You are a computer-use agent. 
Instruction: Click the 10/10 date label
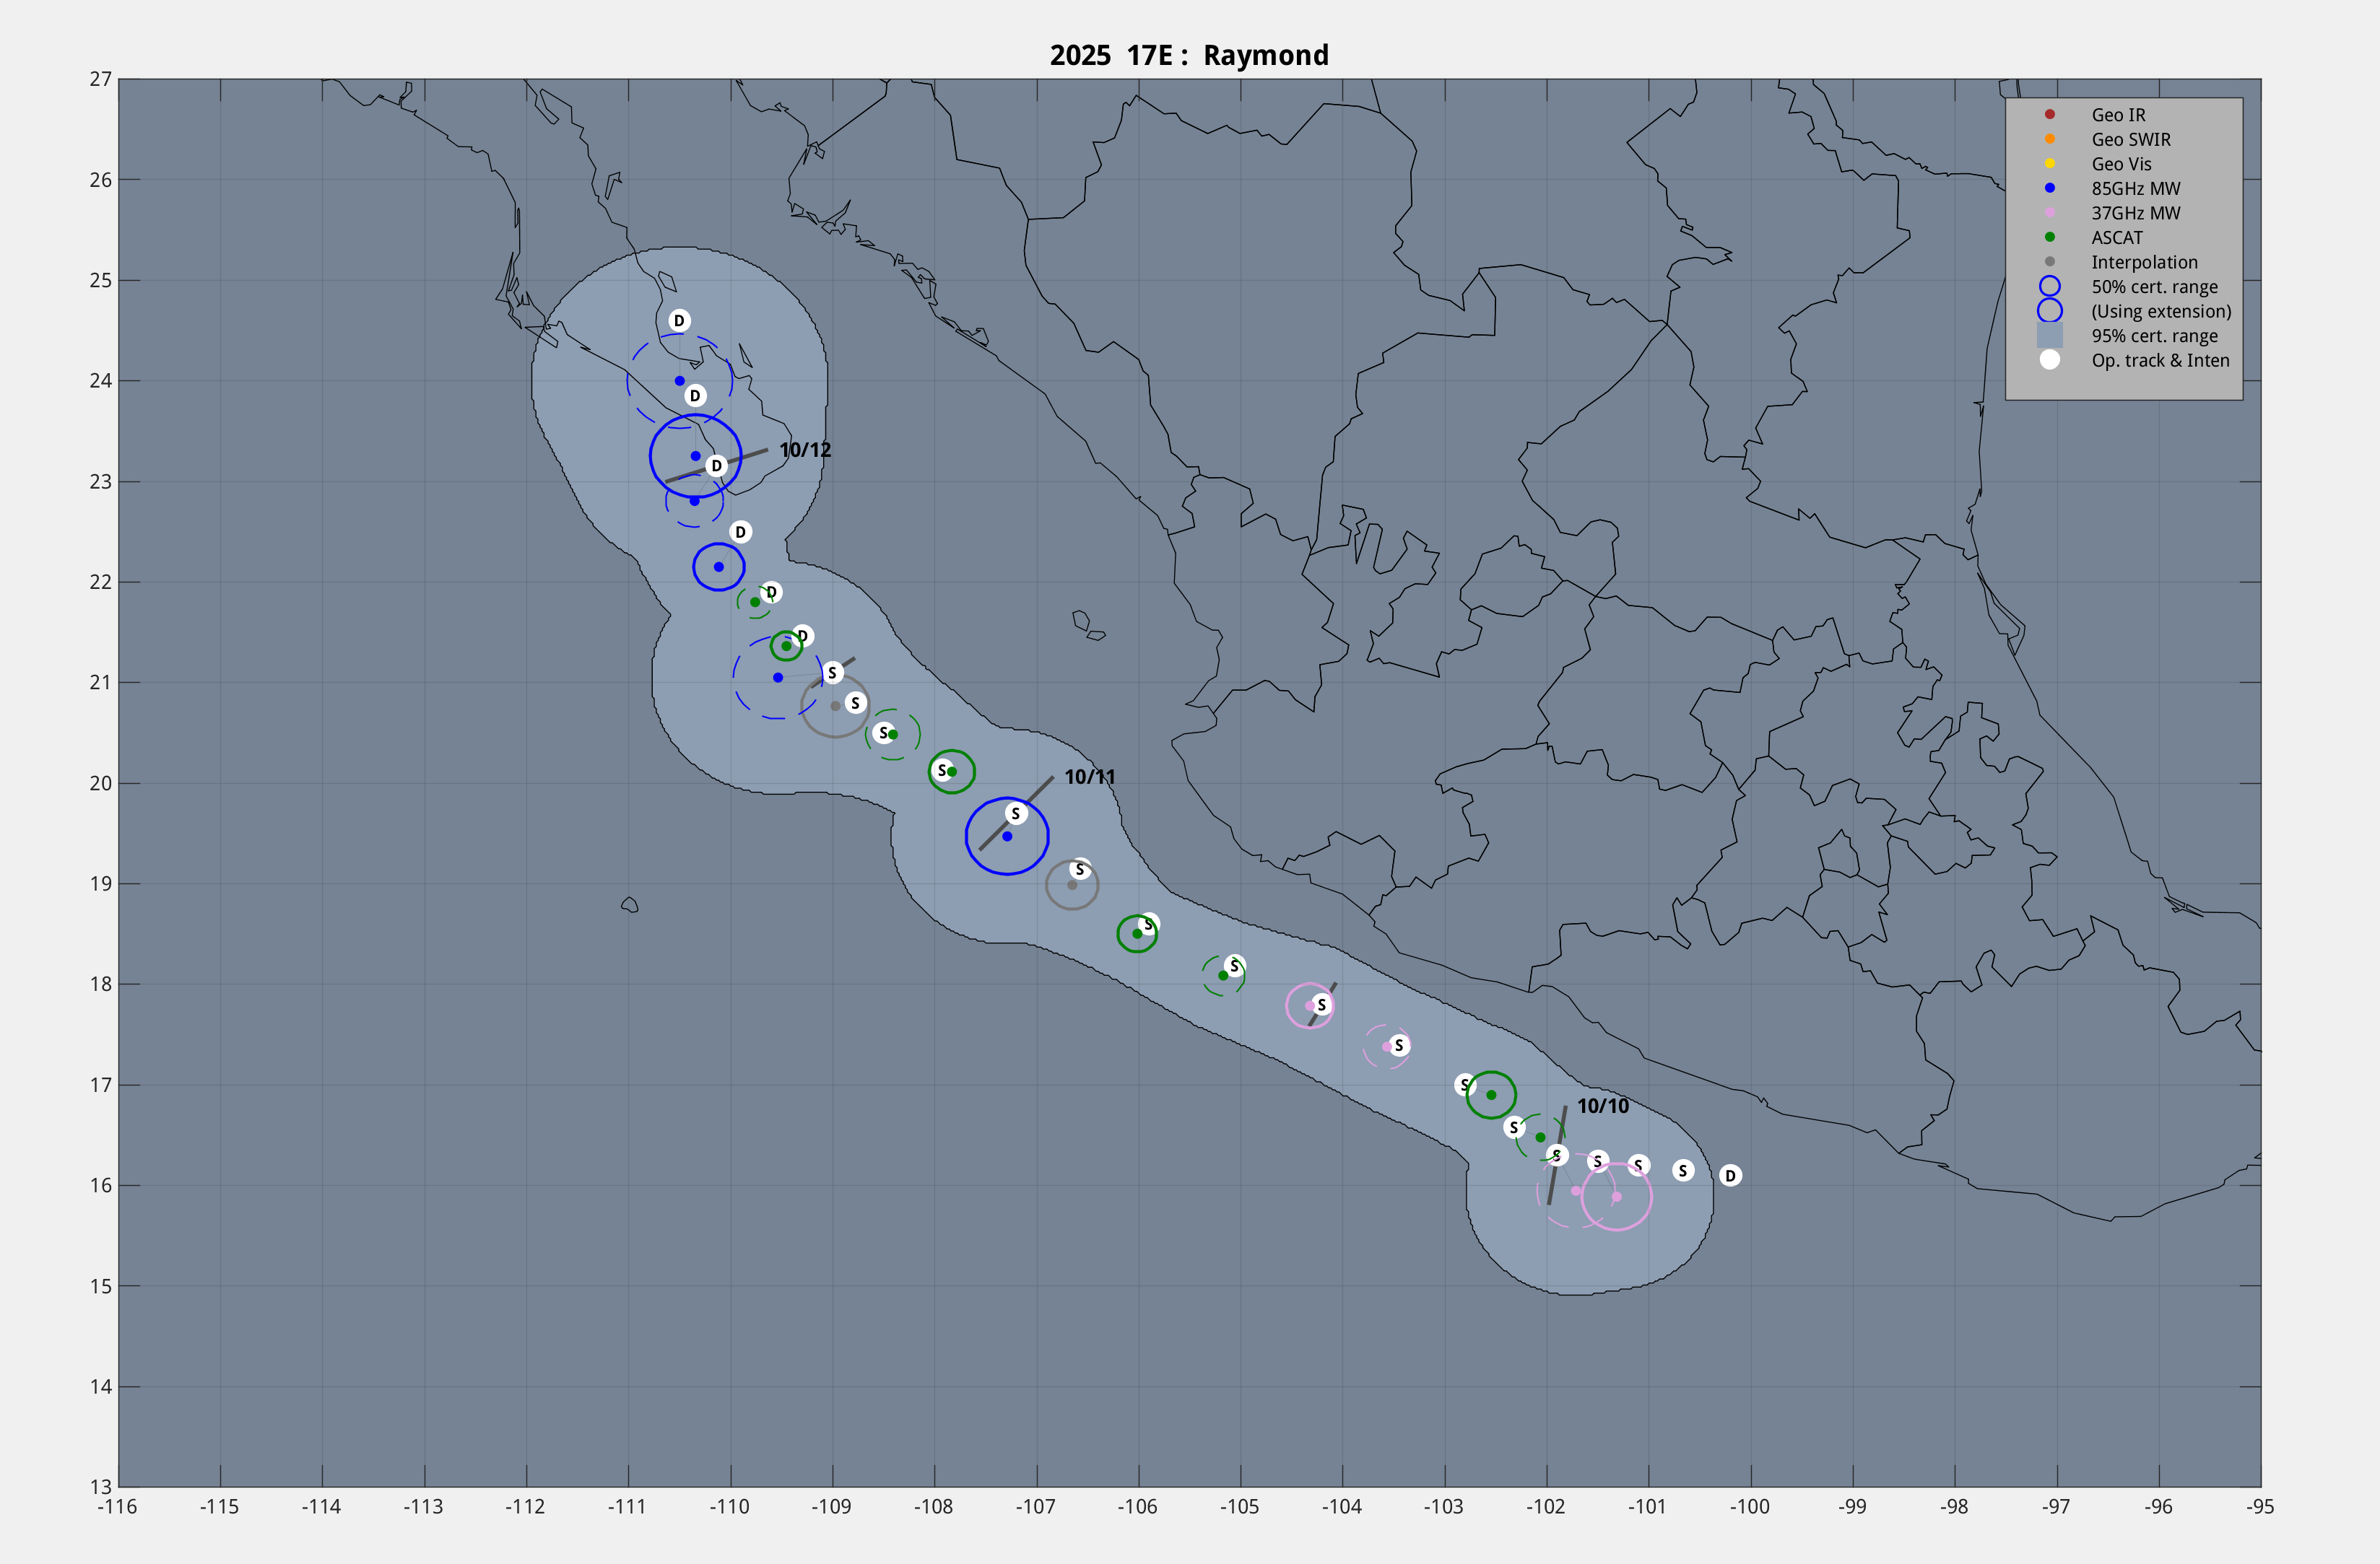1602,1105
